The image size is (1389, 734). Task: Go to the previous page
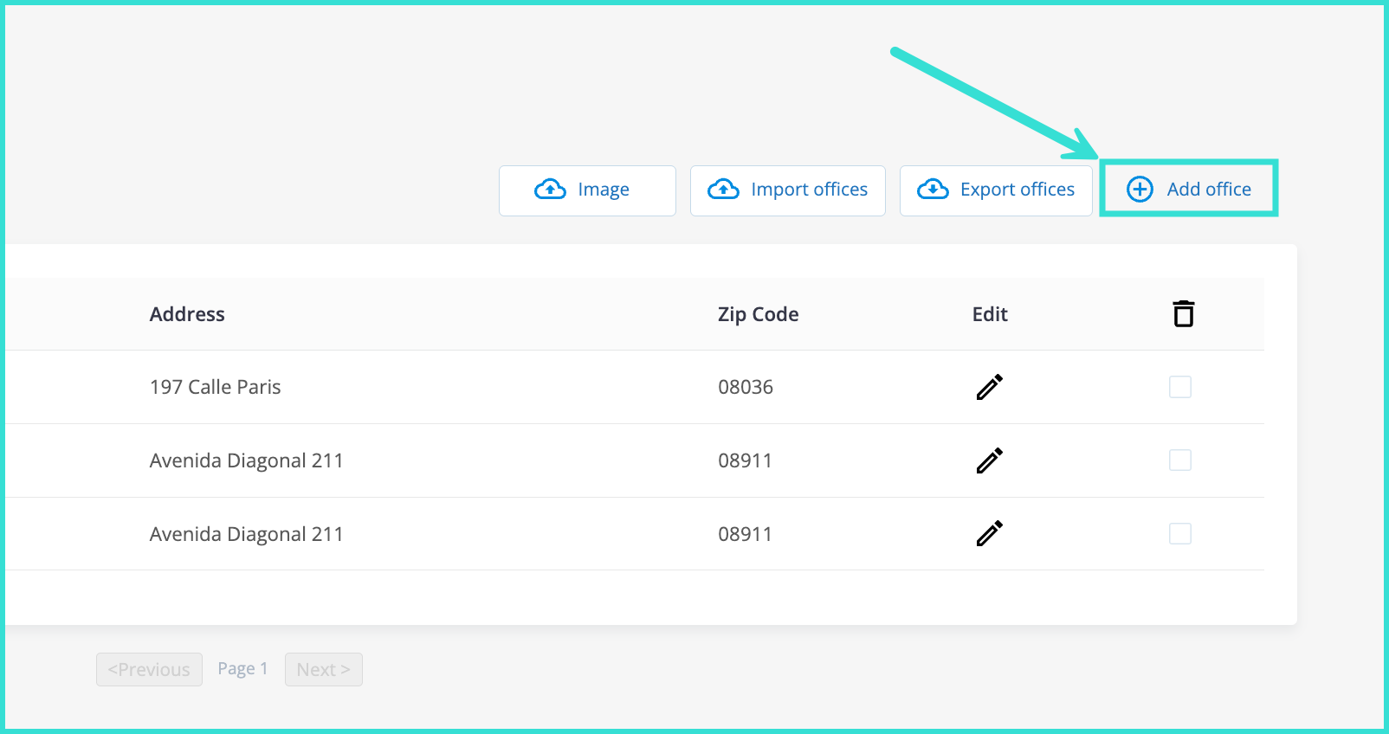point(149,669)
